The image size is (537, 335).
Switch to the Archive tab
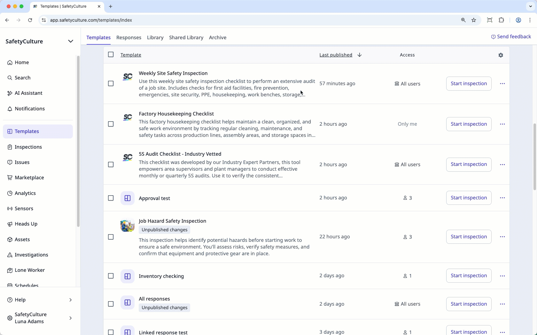coord(218,37)
